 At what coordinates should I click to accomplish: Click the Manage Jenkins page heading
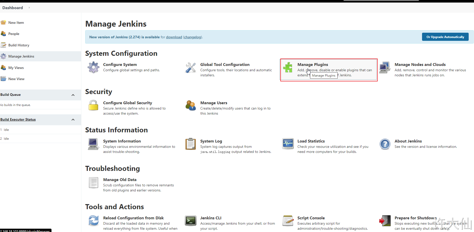pos(116,24)
